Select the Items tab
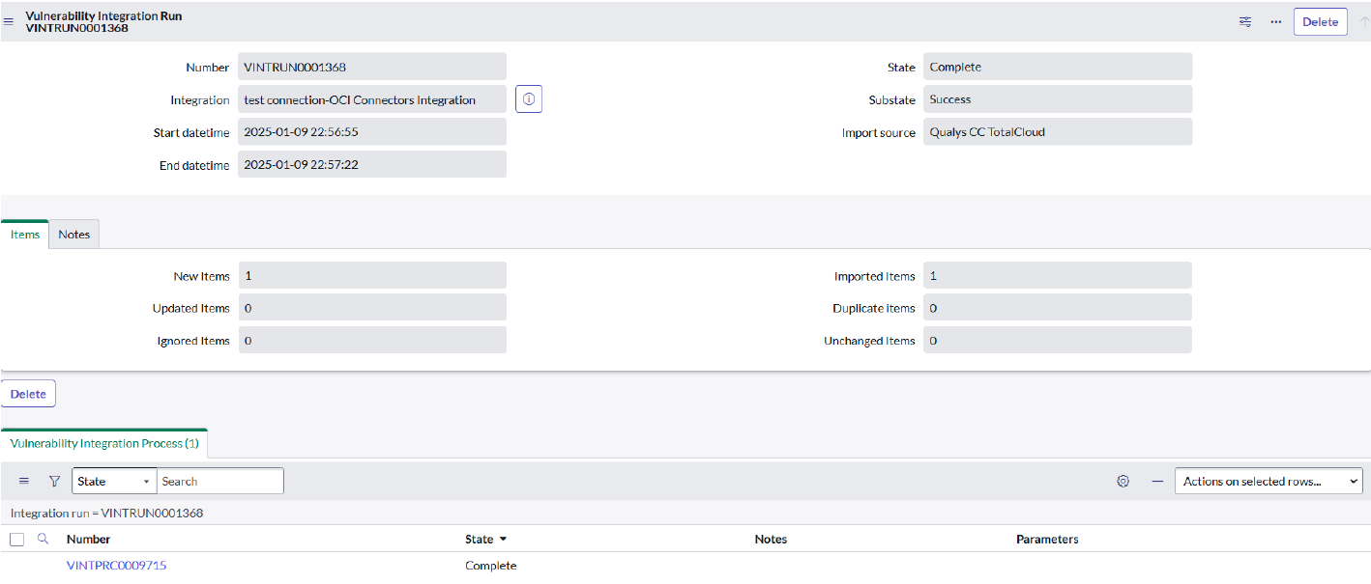The height and width of the screenshot is (584, 1371). point(25,235)
